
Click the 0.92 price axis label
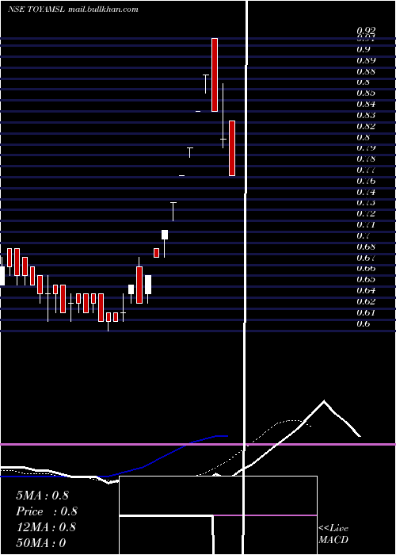pyautogui.click(x=366, y=31)
